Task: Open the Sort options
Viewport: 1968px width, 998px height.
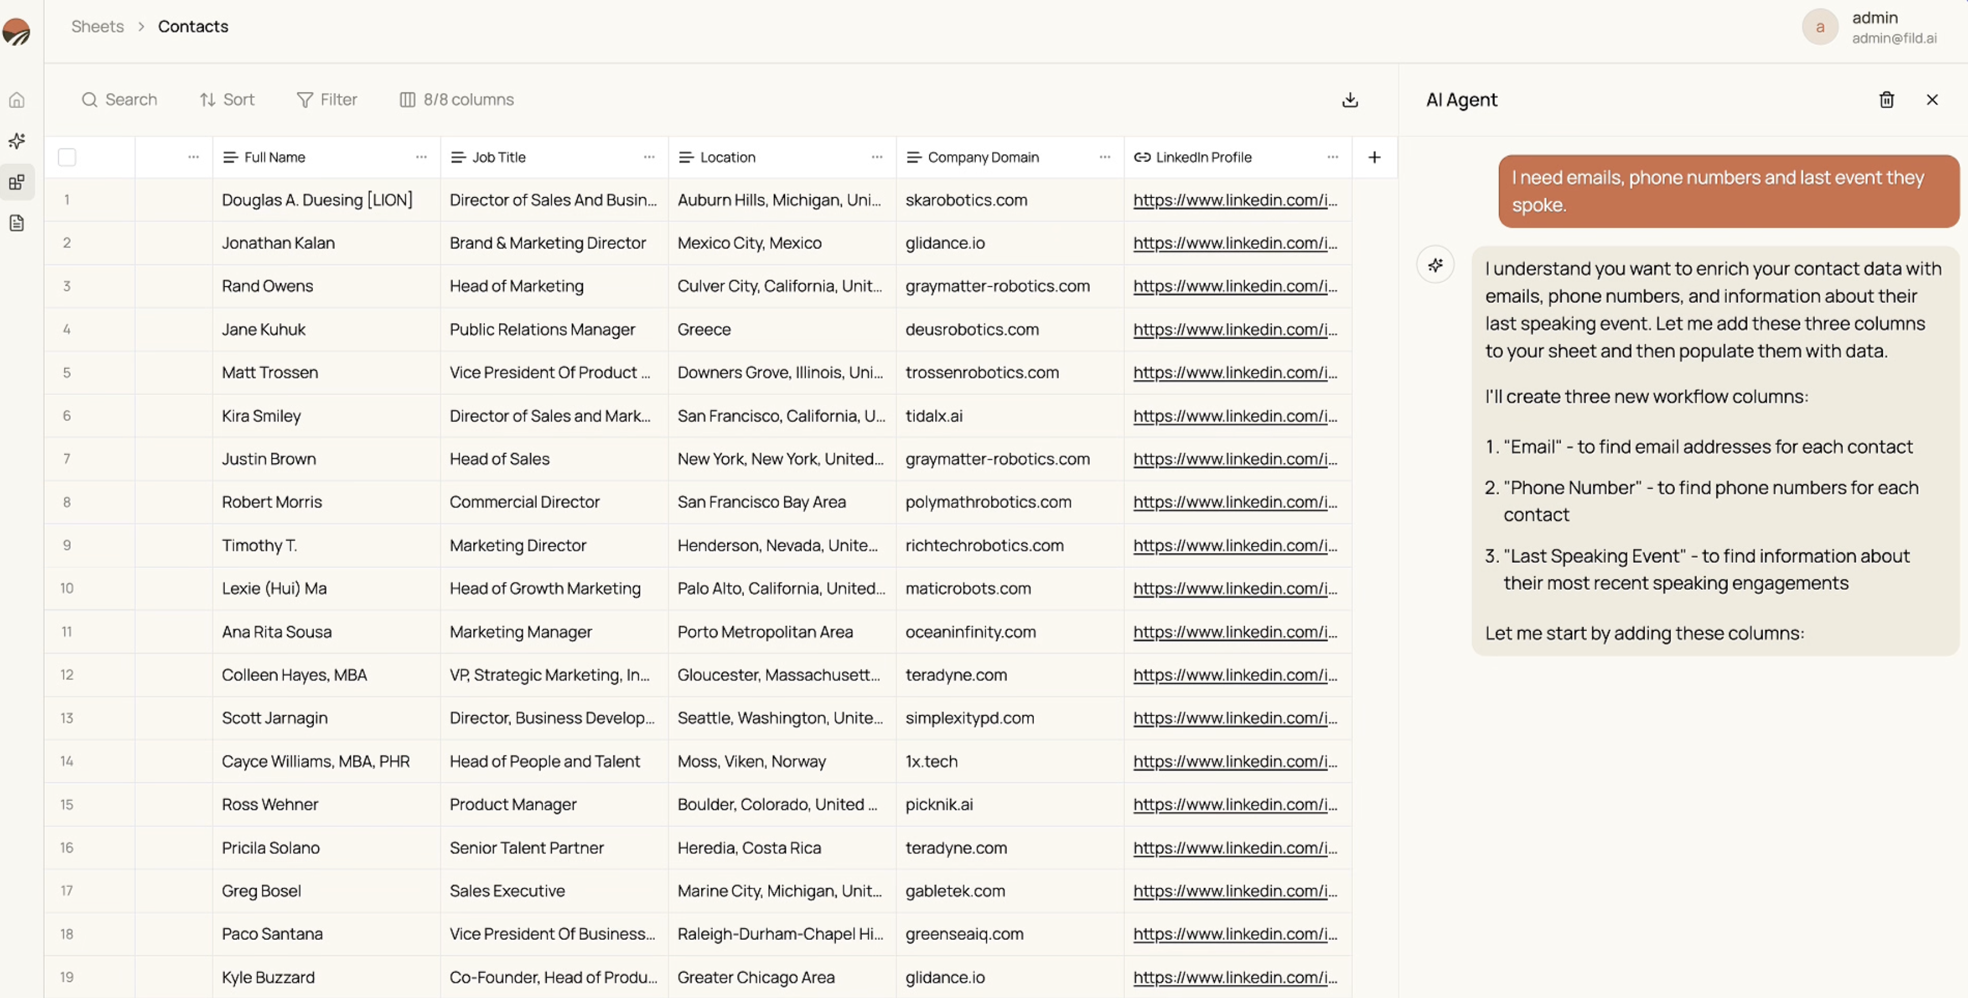Action: 227,100
